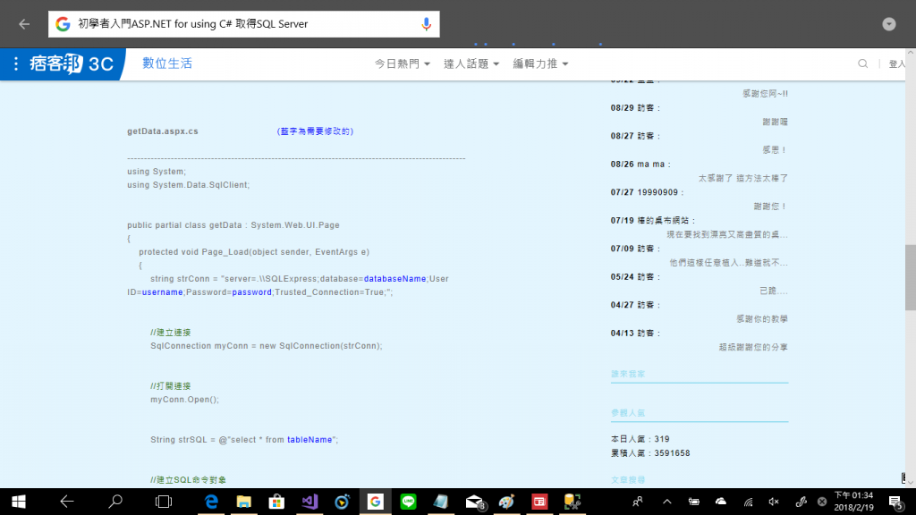This screenshot has width=916, height=515.
Task: Open 04/27 comment 感謝你的教學
Action: (x=762, y=319)
